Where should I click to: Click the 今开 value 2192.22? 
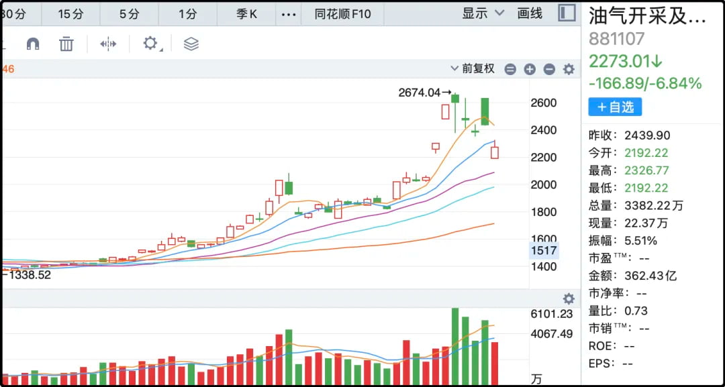click(x=646, y=153)
